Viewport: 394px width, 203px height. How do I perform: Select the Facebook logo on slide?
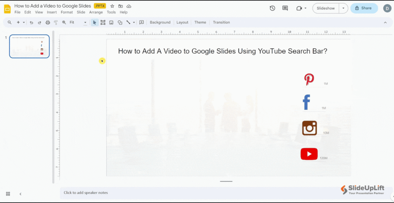[306, 102]
